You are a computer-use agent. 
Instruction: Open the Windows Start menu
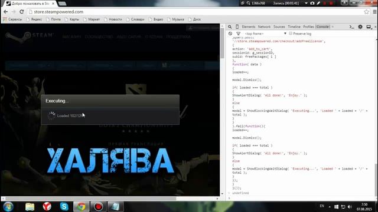(x=8, y=207)
